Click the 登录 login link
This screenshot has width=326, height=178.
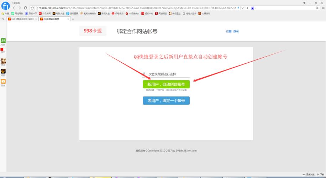point(236,31)
